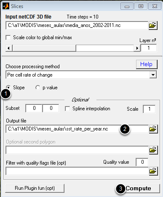Browse for input netCDF 3D file
163x197 pixels.
[153, 25]
